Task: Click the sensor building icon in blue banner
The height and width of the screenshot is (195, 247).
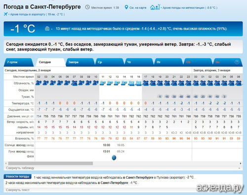Action: tap(47, 28)
